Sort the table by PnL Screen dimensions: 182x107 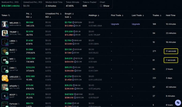29,14
